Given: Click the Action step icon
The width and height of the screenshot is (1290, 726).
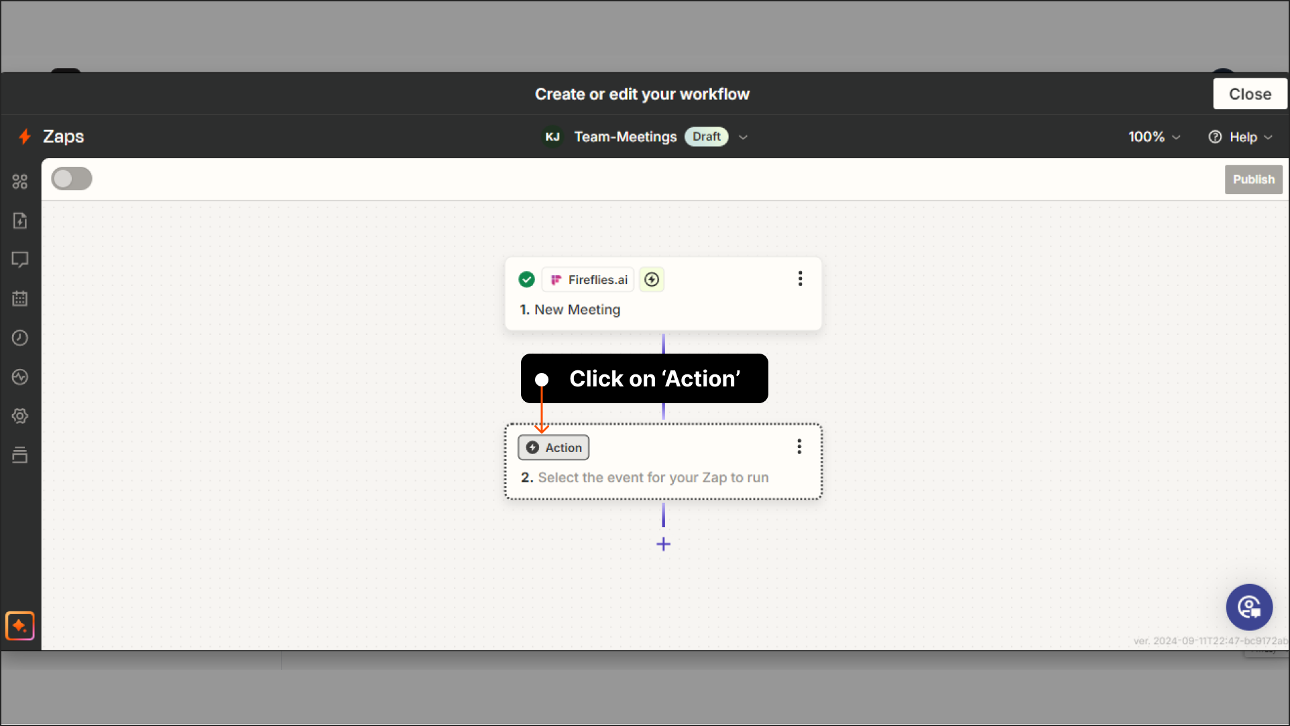Looking at the screenshot, I should (532, 447).
